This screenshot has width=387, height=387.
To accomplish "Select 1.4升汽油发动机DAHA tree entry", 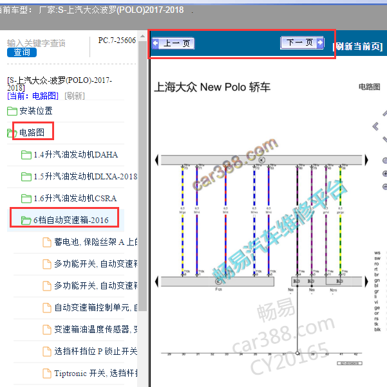I will (x=76, y=154).
